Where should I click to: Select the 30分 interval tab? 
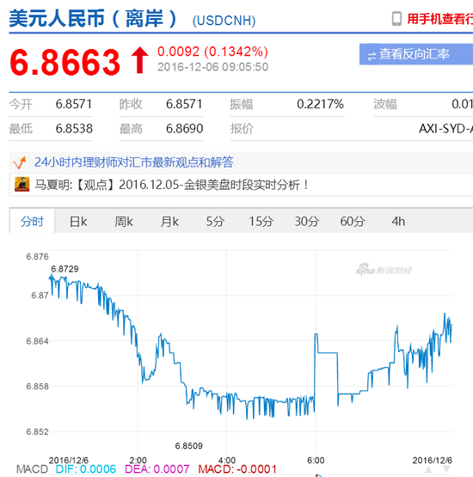[x=306, y=222]
